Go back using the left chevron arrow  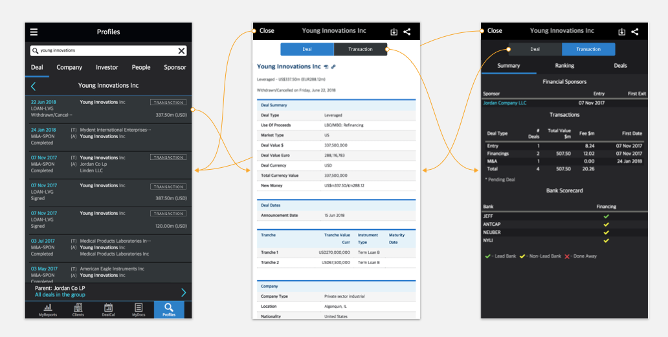[34, 86]
